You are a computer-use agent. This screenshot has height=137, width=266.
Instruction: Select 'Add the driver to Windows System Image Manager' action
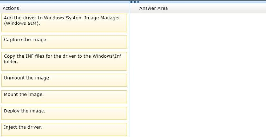point(64,23)
